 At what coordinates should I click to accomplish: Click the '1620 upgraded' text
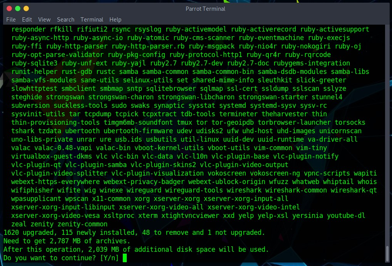point(28,233)
